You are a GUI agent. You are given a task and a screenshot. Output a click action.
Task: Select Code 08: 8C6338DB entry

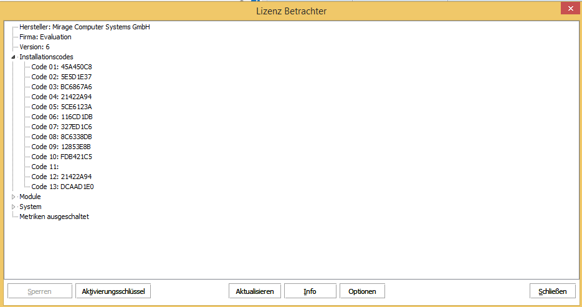click(62, 137)
